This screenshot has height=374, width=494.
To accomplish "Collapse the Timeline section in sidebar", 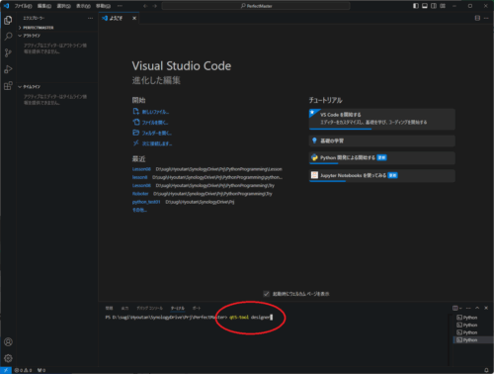I will coord(30,87).
